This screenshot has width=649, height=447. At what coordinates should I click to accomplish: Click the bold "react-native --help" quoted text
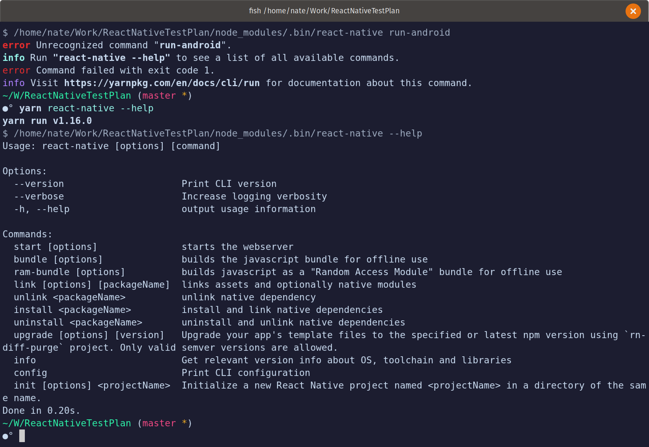[x=112, y=58]
